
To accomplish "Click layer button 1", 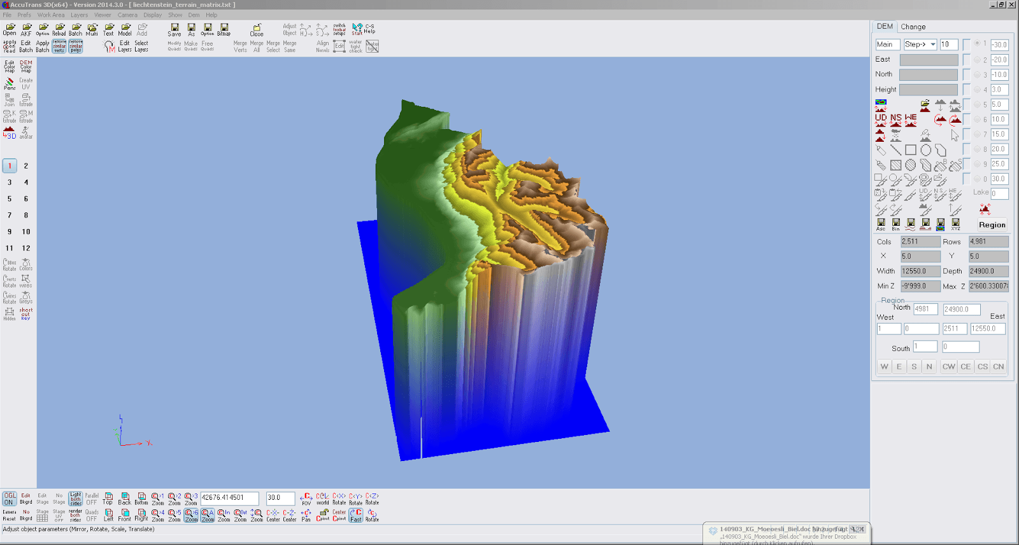I will click(10, 166).
